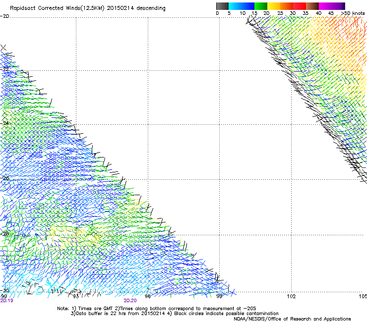
Task: Click the purple time label '20:19'
Action: tap(6, 301)
